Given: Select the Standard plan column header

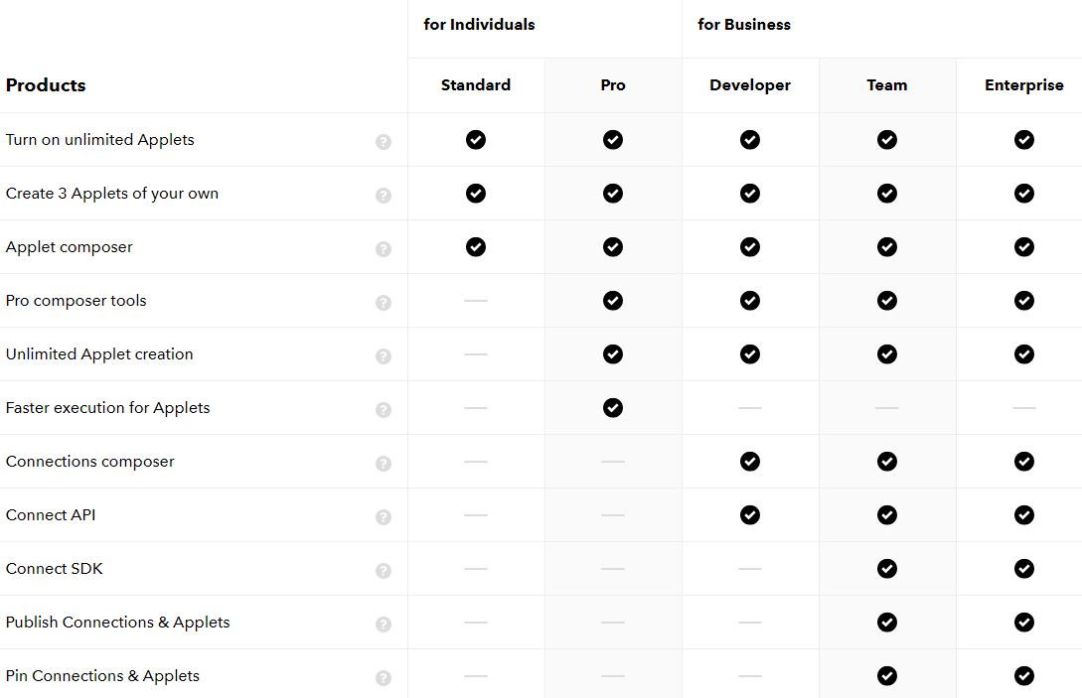Looking at the screenshot, I should 476,85.
